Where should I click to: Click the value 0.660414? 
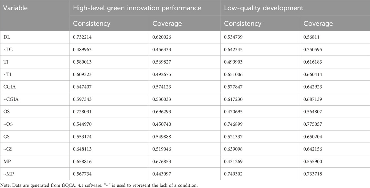(313, 74)
